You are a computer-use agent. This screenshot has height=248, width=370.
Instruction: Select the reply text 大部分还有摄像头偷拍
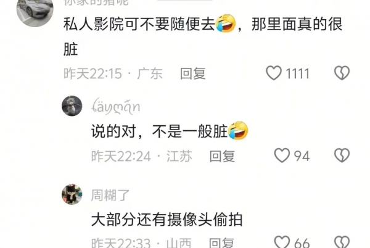coord(167,220)
